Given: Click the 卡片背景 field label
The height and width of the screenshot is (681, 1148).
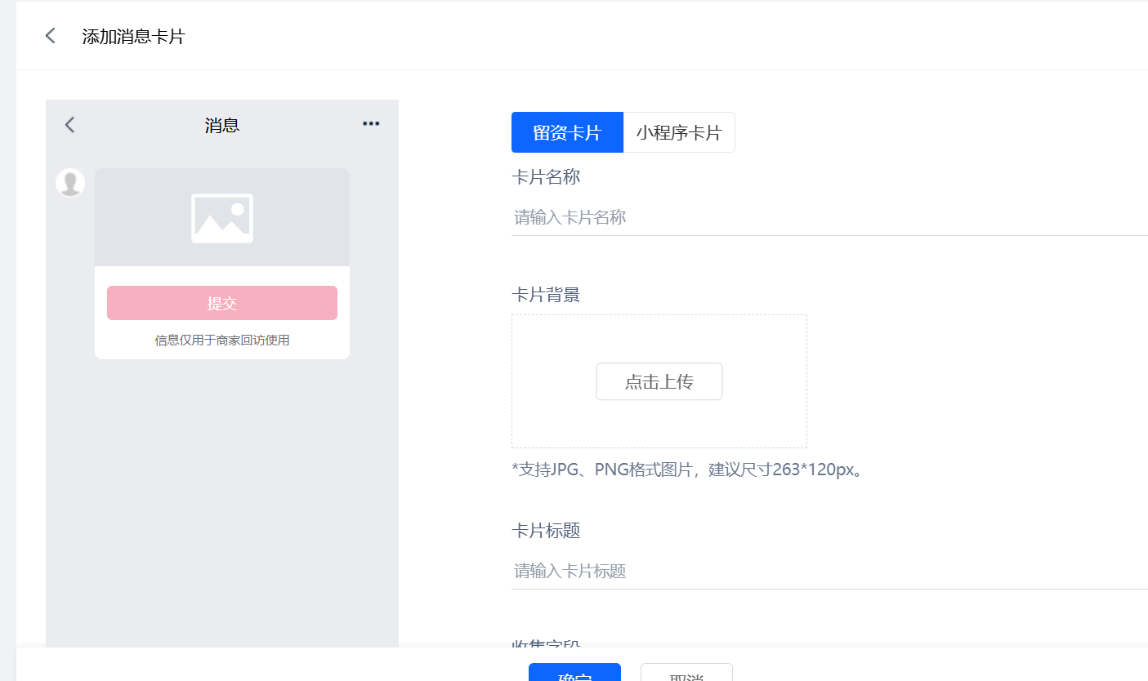Looking at the screenshot, I should pos(545,295).
